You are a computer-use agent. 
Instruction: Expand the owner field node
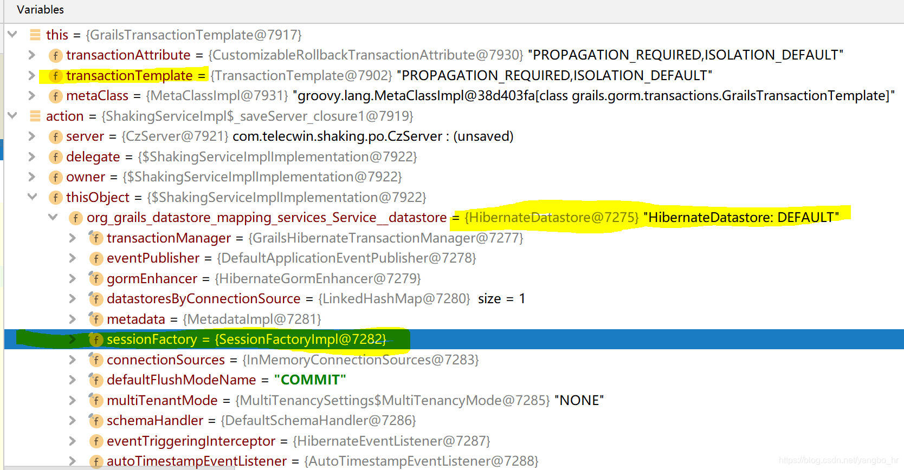pos(32,177)
